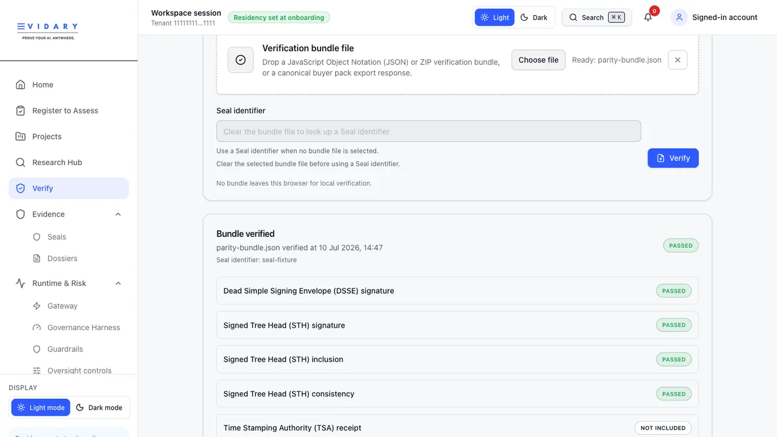Navigate to Research Hub

click(x=69, y=163)
